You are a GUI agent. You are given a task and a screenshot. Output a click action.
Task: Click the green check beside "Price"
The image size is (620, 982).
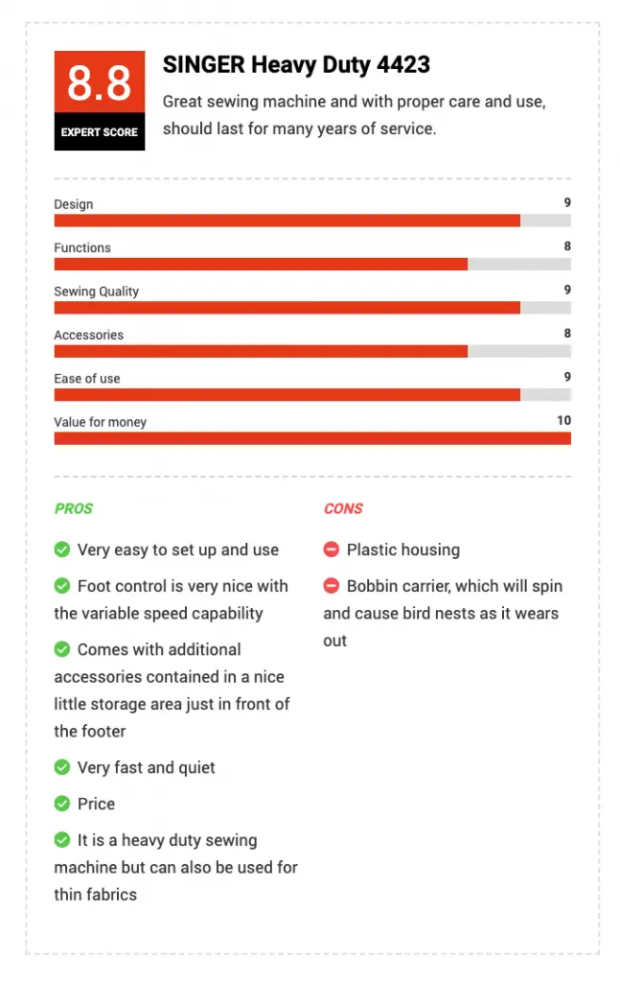click(62, 803)
